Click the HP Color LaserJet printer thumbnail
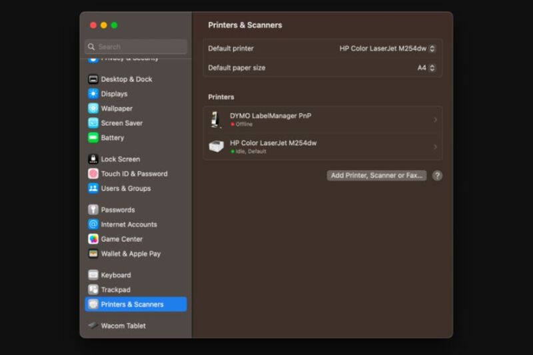 (216, 147)
